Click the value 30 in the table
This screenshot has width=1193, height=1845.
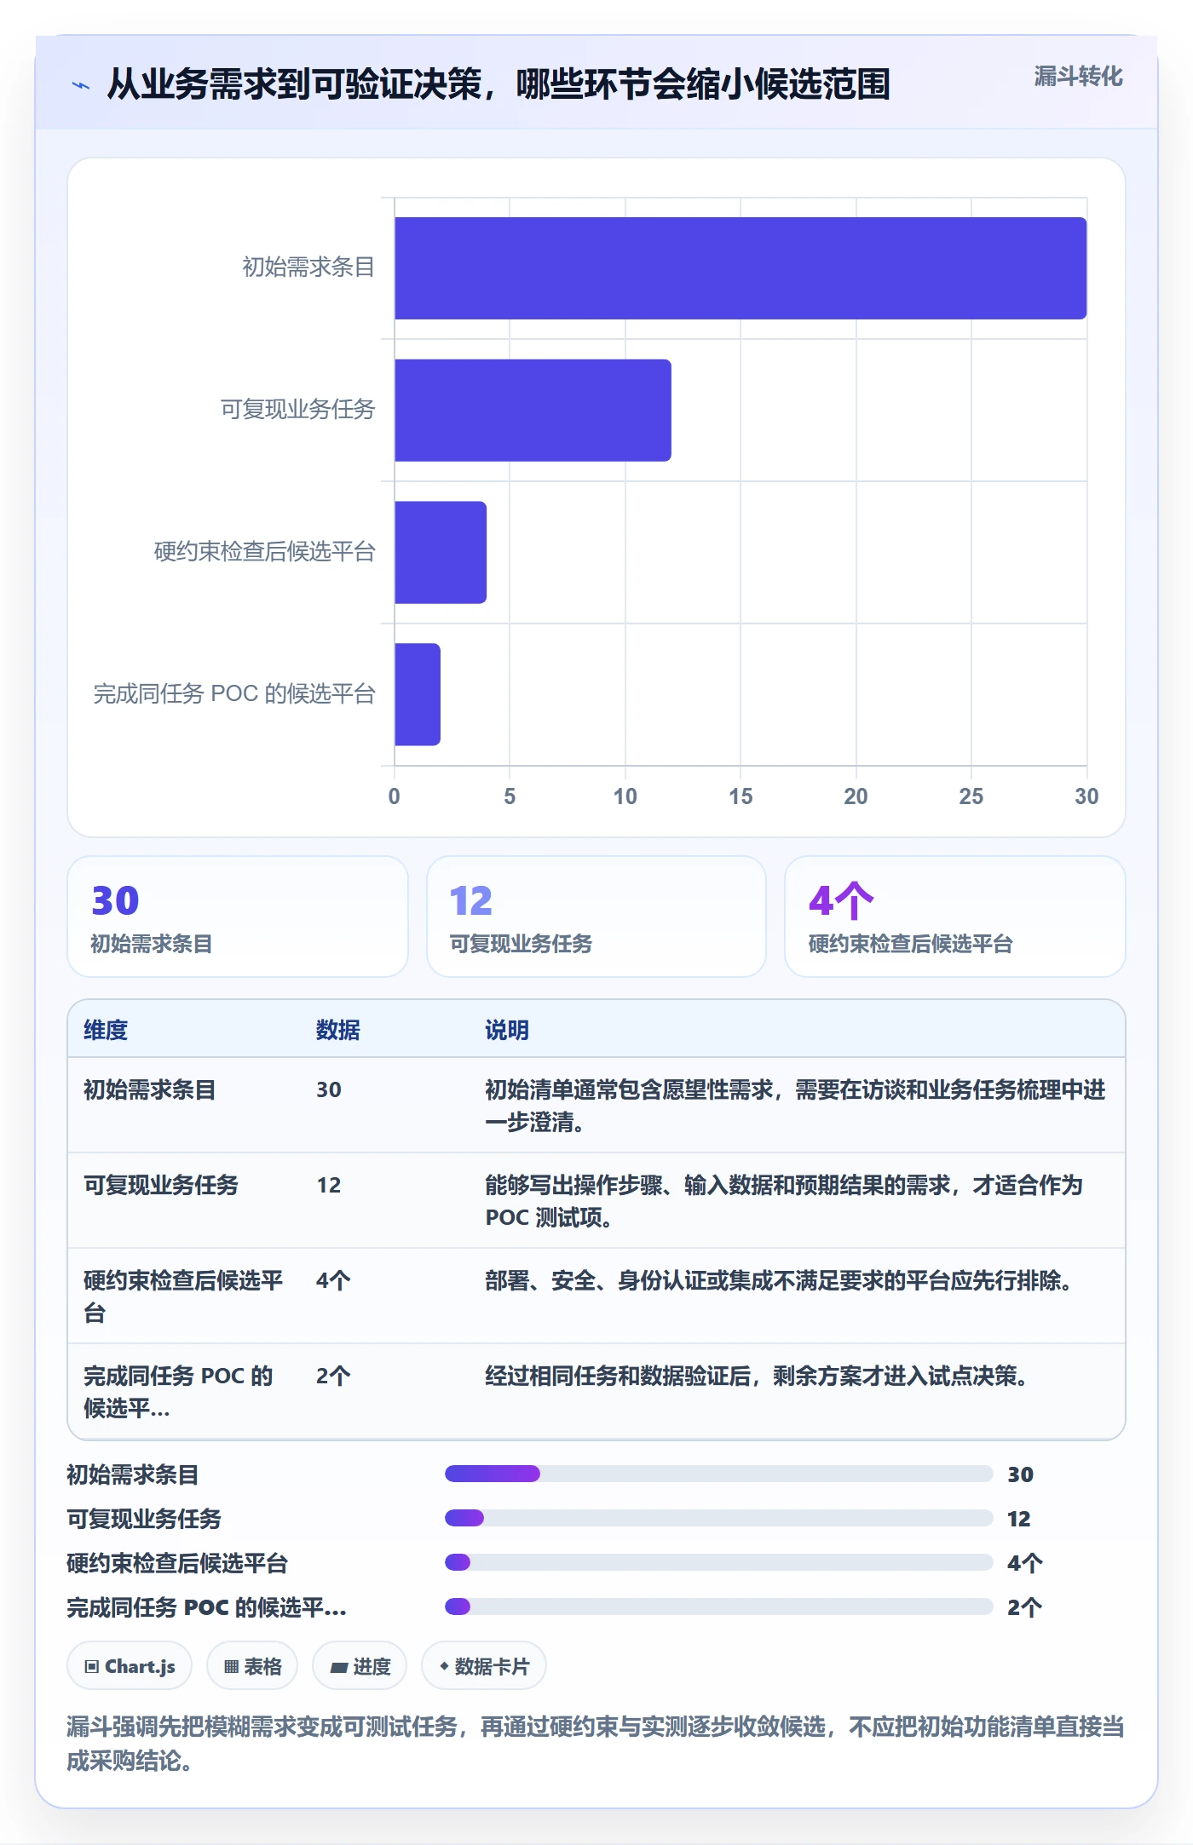coord(329,1089)
